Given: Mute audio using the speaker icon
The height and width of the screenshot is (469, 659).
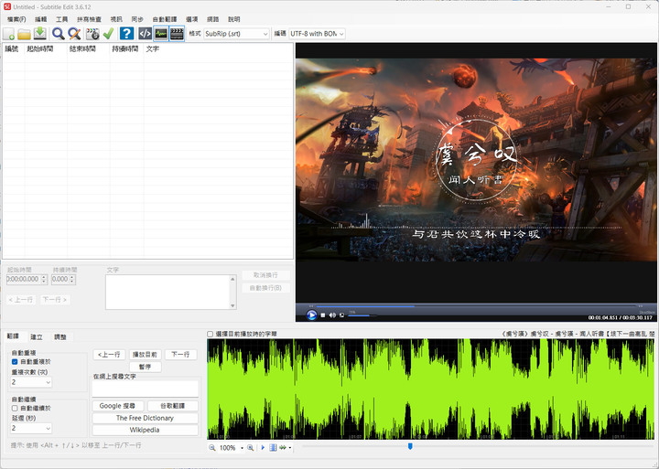Looking at the screenshot, I should 332,314.
